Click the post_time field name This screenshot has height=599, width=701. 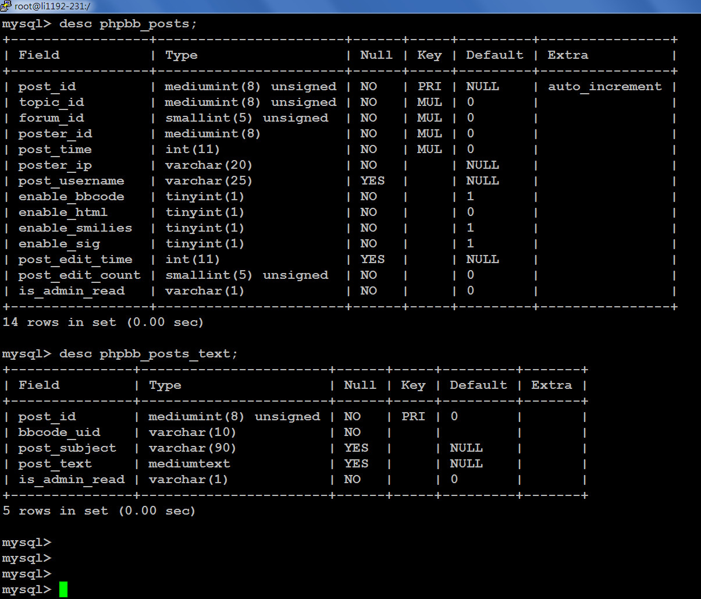point(55,150)
